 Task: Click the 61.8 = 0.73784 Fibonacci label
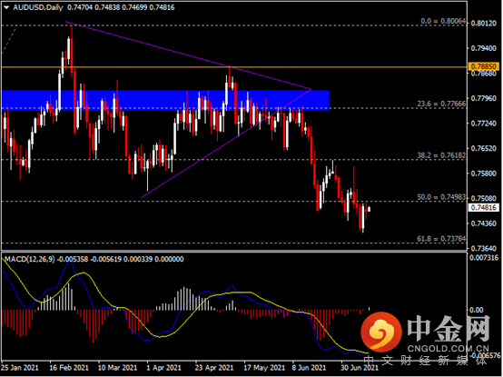441,239
